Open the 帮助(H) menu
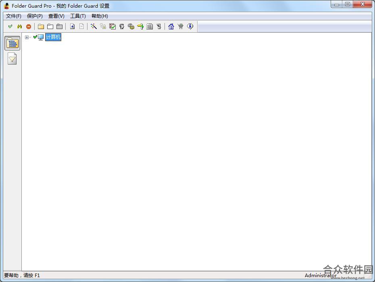This screenshot has width=375, height=282. coord(100,16)
